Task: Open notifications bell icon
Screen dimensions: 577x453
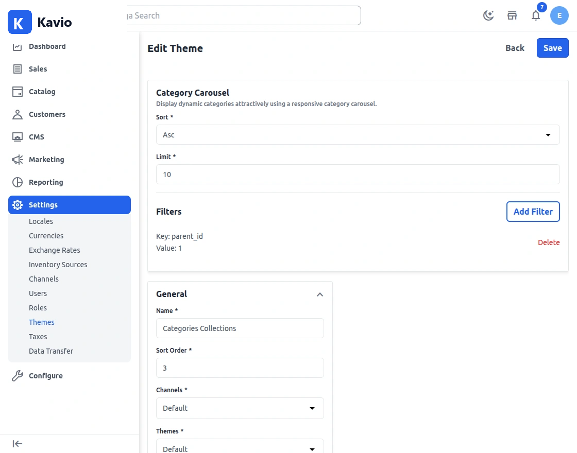Action: (x=536, y=15)
